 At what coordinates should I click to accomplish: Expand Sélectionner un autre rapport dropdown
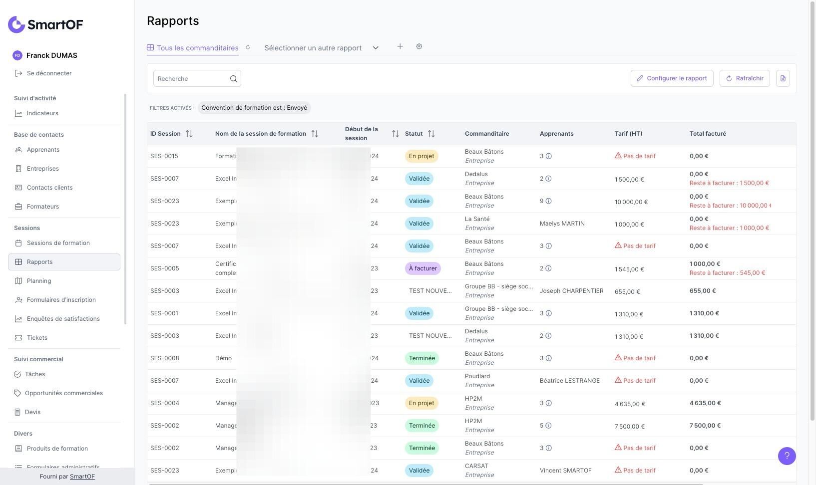pos(322,48)
